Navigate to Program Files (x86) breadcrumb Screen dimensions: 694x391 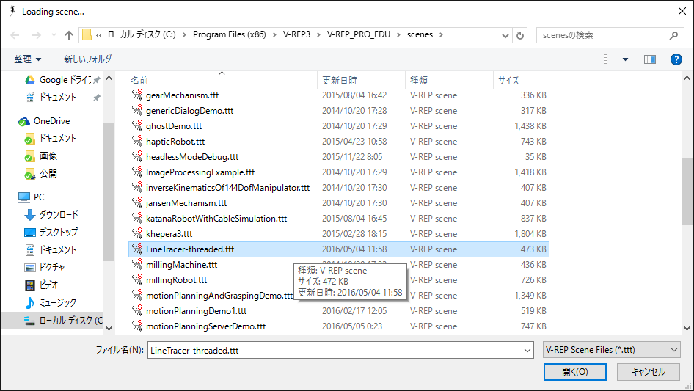pyautogui.click(x=230, y=34)
